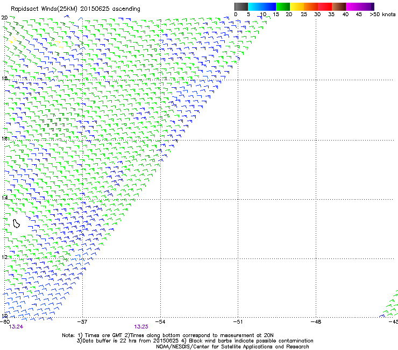Click the longitude label '-60'
The image size is (398, 350).
tap(5, 322)
